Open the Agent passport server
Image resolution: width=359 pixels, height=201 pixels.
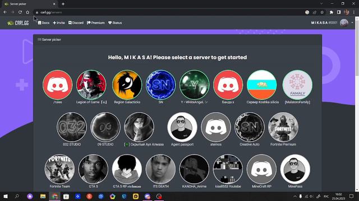click(182, 127)
